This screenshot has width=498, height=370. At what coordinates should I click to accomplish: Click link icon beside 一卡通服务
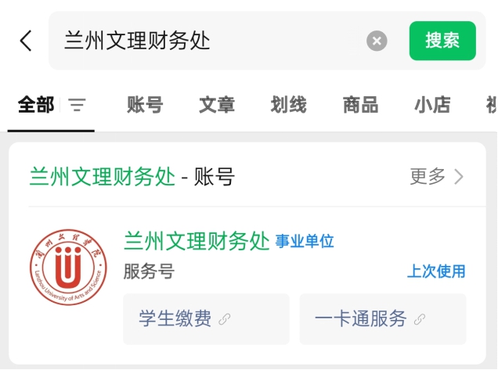point(420,319)
